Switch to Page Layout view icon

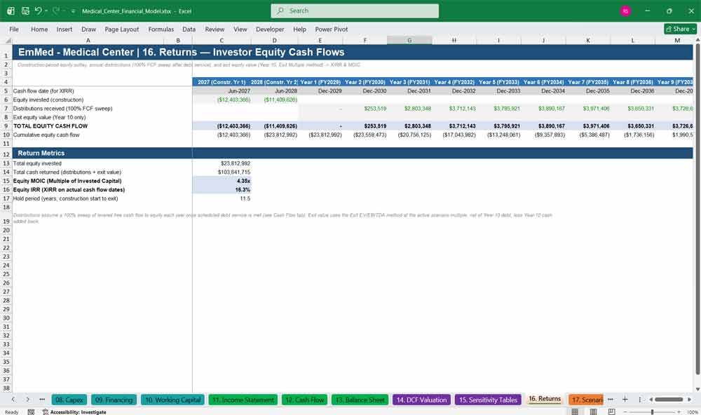coord(593,412)
